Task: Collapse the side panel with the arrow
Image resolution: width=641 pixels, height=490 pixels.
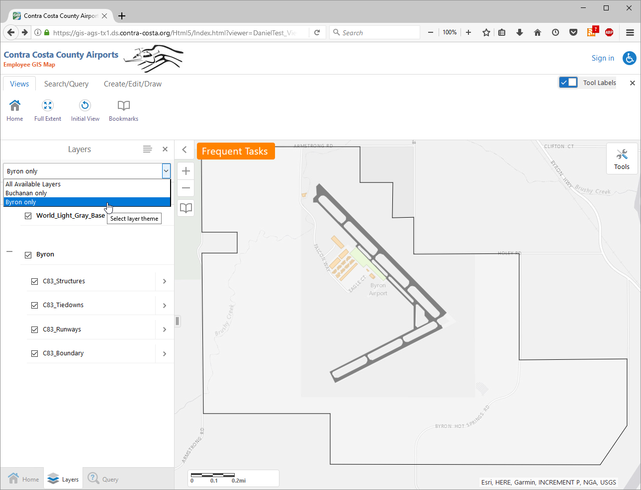Action: tap(184, 150)
